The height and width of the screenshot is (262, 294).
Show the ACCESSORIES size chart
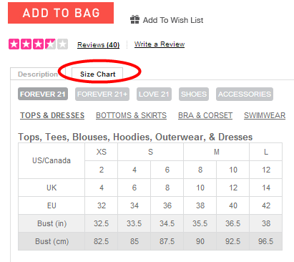pos(245,94)
